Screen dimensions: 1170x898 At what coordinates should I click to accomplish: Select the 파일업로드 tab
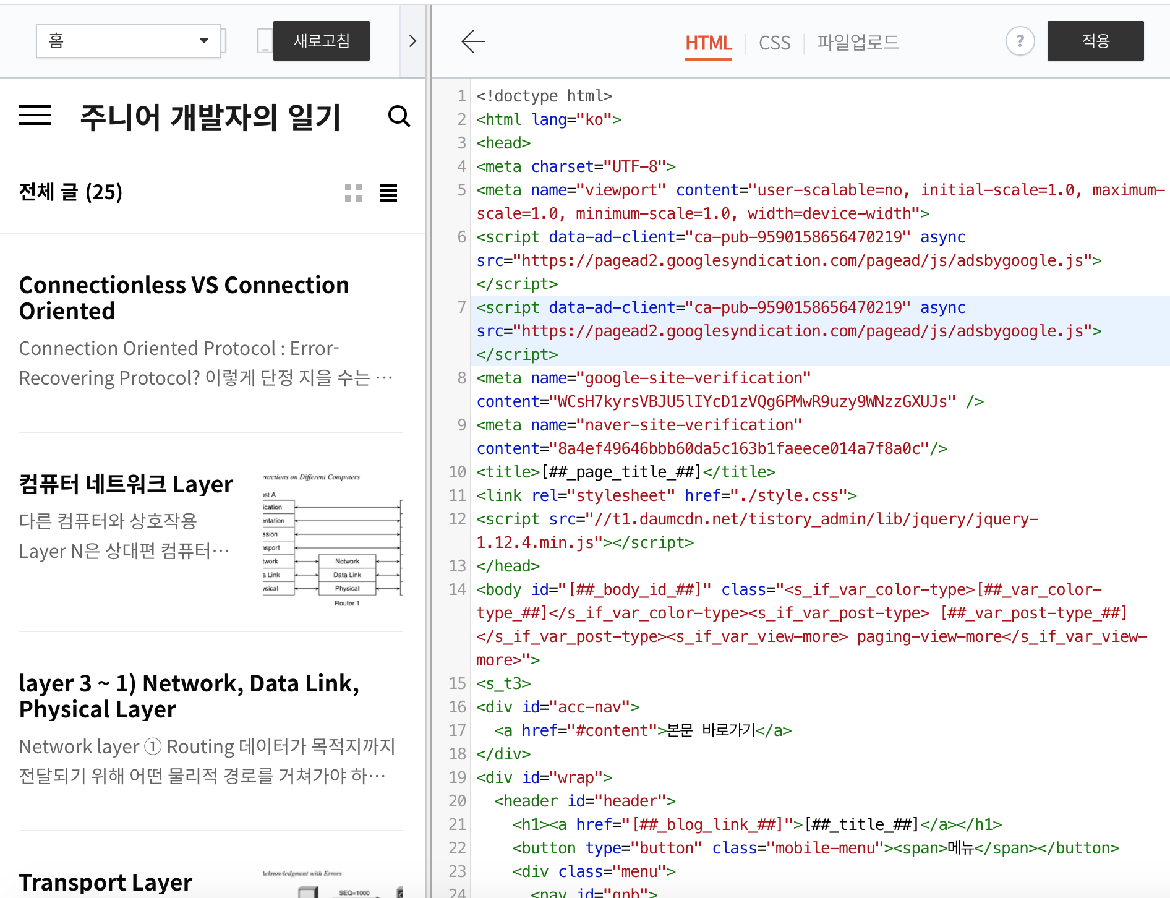click(x=858, y=42)
